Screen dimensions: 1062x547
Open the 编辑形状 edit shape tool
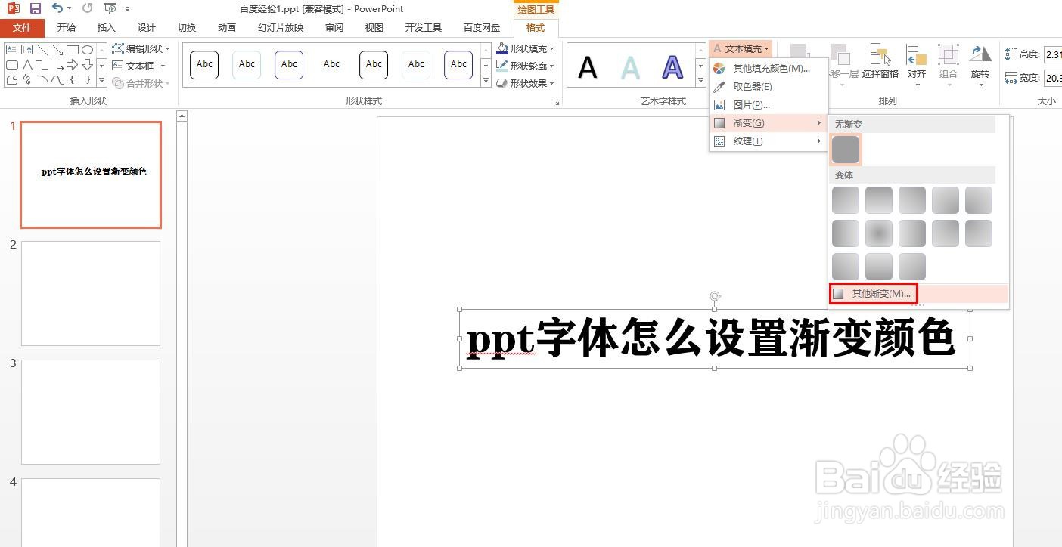coord(142,48)
